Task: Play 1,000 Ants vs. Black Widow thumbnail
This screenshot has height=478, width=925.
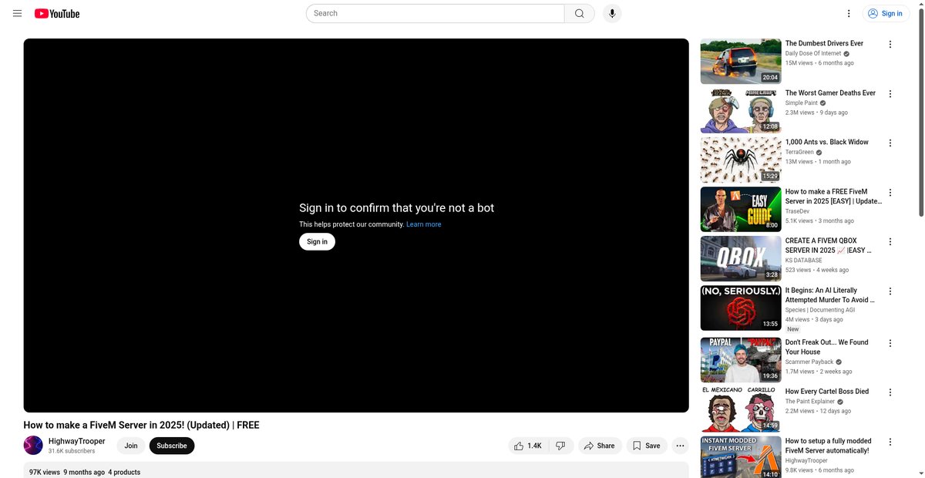Action: click(x=741, y=160)
